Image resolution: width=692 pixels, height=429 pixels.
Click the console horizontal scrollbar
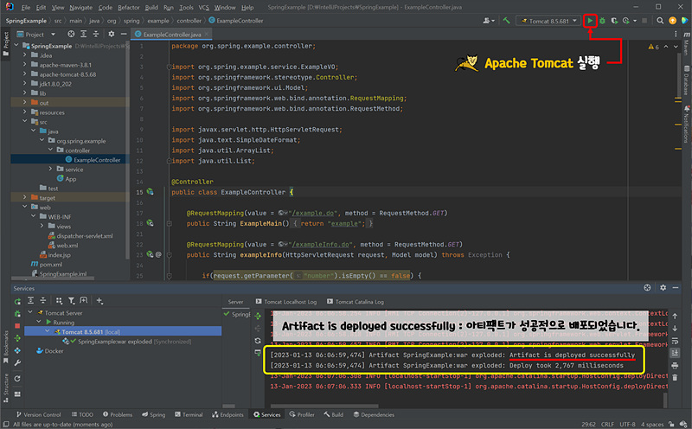(324, 406)
